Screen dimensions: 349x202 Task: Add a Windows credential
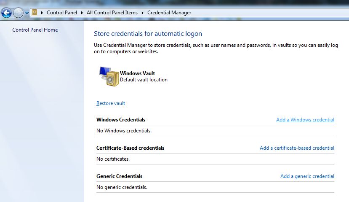point(305,120)
